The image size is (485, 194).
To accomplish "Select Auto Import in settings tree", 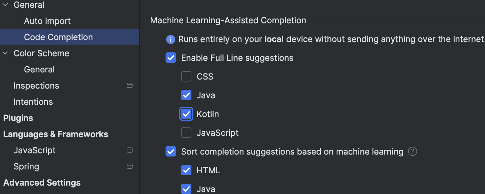I will pyautogui.click(x=47, y=21).
